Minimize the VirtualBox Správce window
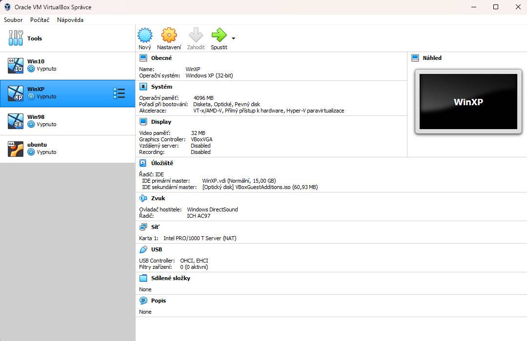527x341 pixels. (x=474, y=7)
